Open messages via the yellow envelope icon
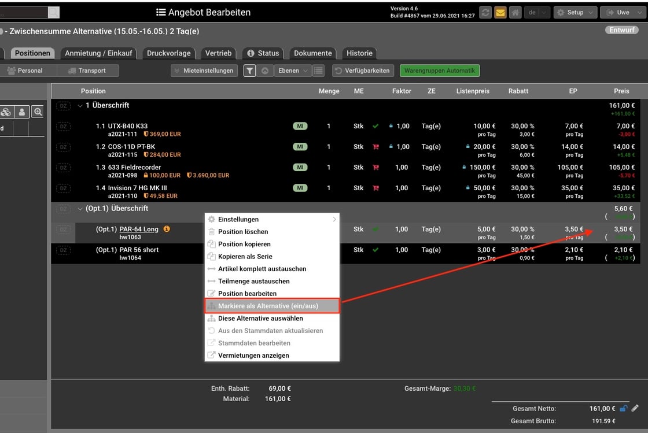Viewport: 648px width, 433px height. click(500, 13)
